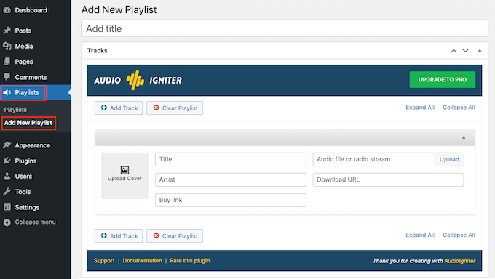Screen dimensions: 495x279
Task: Click the Dashboard gauge icon
Action: tap(7, 10)
